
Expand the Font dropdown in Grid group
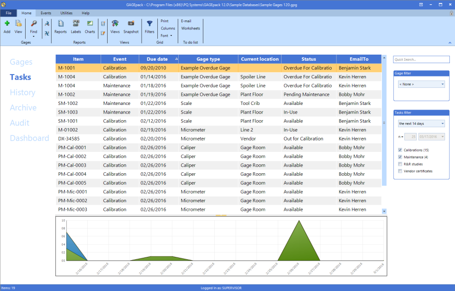(166, 36)
